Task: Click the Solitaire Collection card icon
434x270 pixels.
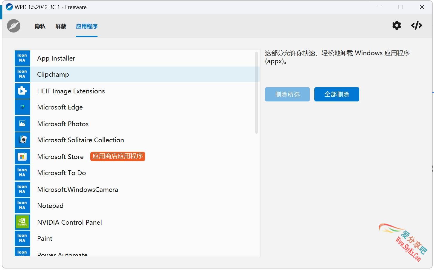Action: tap(22, 140)
